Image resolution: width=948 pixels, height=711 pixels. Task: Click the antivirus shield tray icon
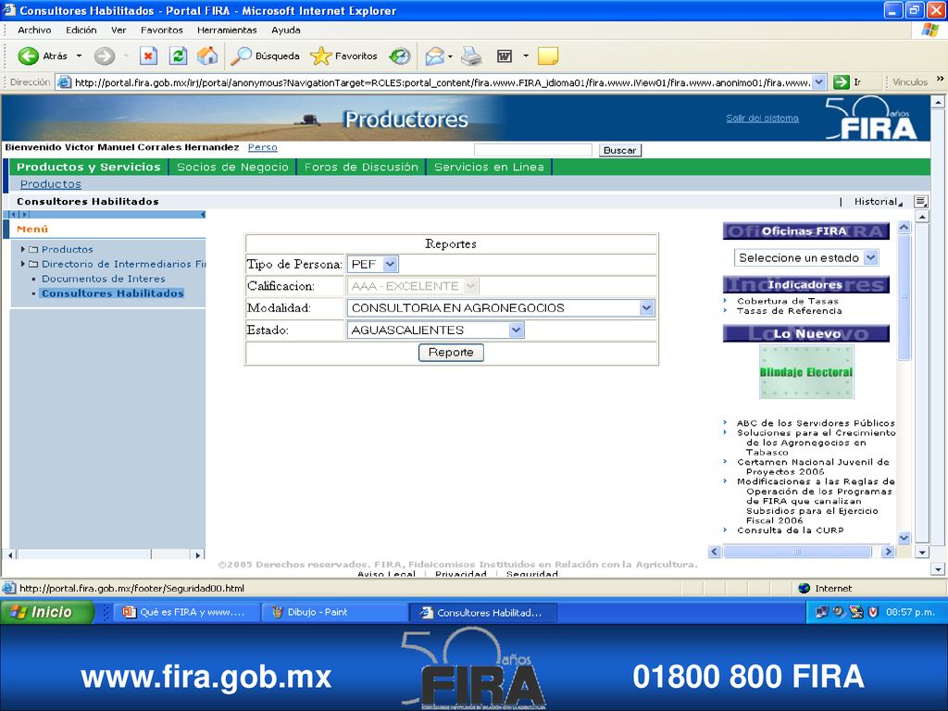tap(873, 612)
